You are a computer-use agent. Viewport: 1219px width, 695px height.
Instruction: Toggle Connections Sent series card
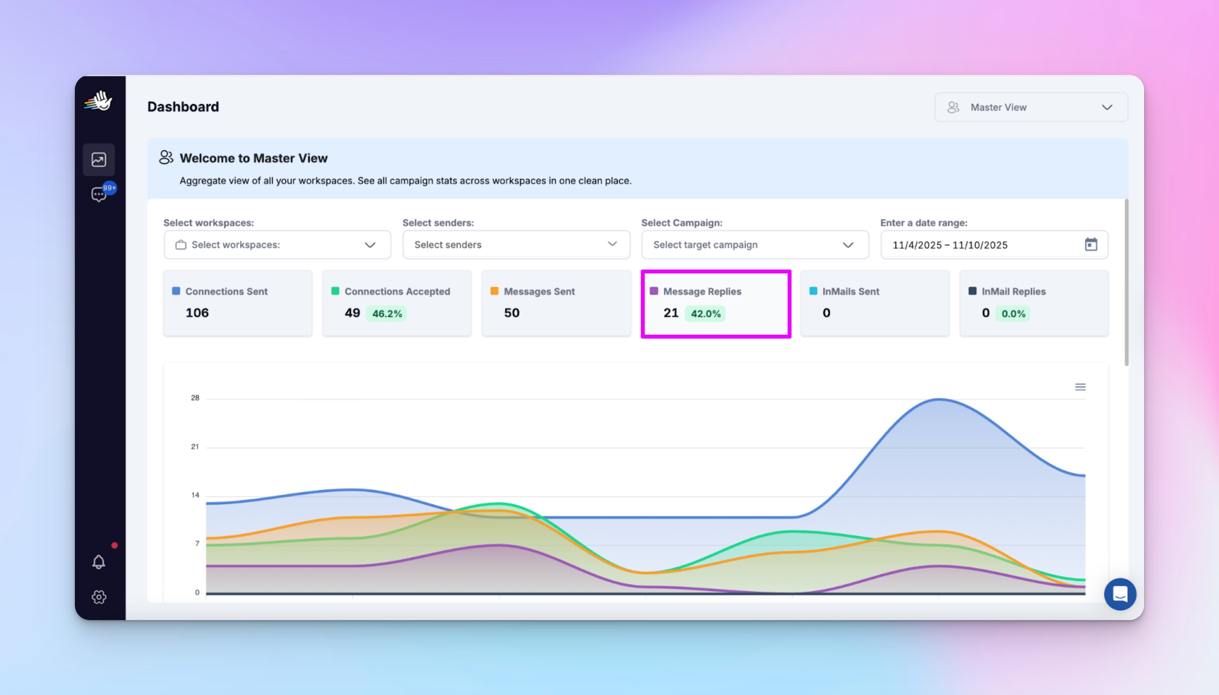(x=238, y=304)
